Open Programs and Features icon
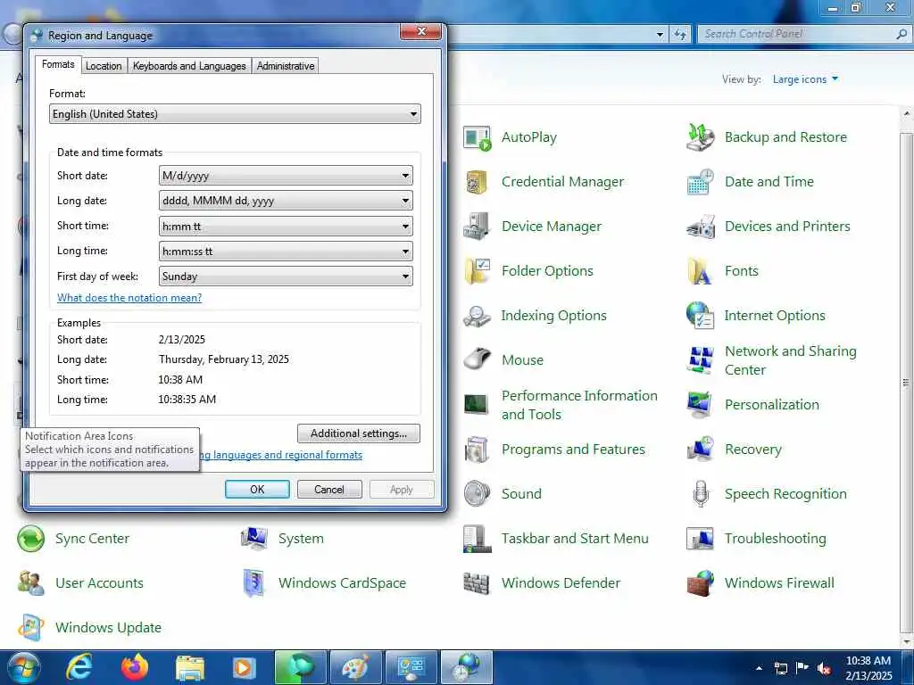914x685 pixels. 477,450
